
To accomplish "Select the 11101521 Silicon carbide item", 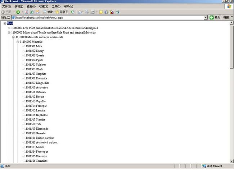I will (39, 138).
